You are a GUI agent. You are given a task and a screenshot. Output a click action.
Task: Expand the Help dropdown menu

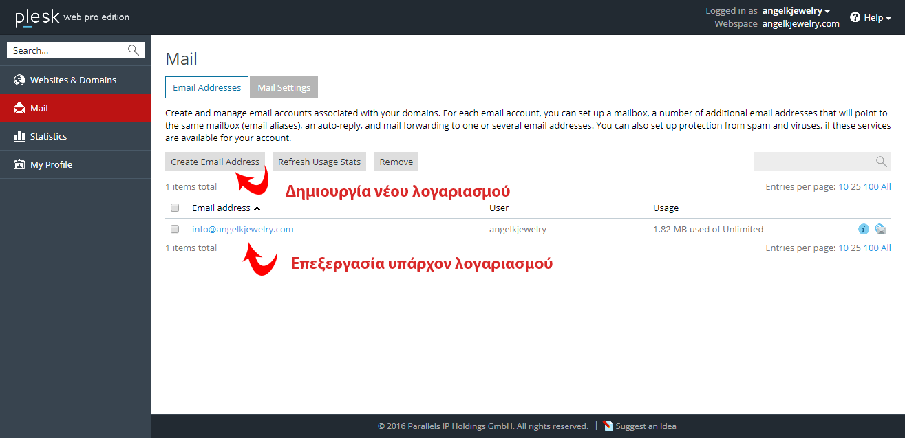(877, 17)
